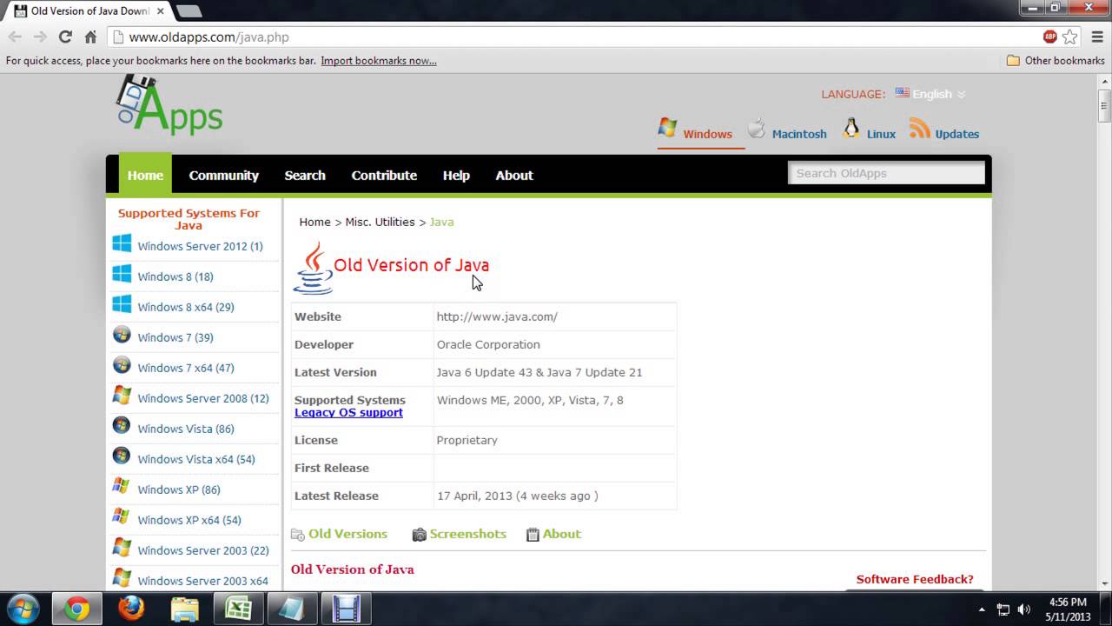
Task: Click the Windows XP x64 flag icon
Action: tap(122, 517)
